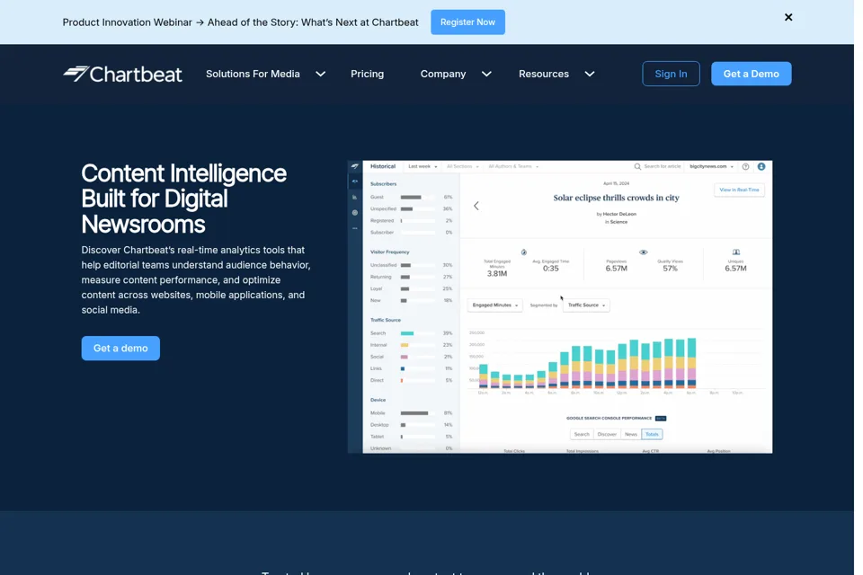Viewport: 863px width, 575px height.
Task: Open the Resources menu
Action: click(x=544, y=74)
